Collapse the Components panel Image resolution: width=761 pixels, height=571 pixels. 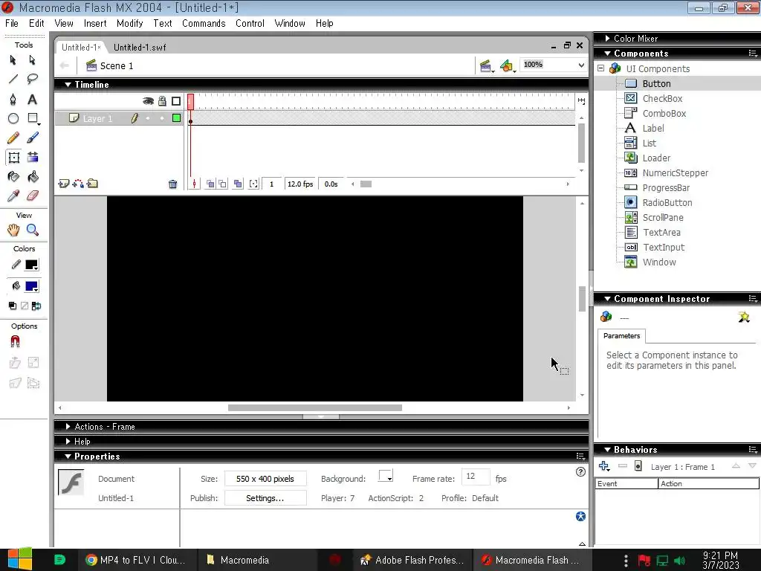pos(608,54)
